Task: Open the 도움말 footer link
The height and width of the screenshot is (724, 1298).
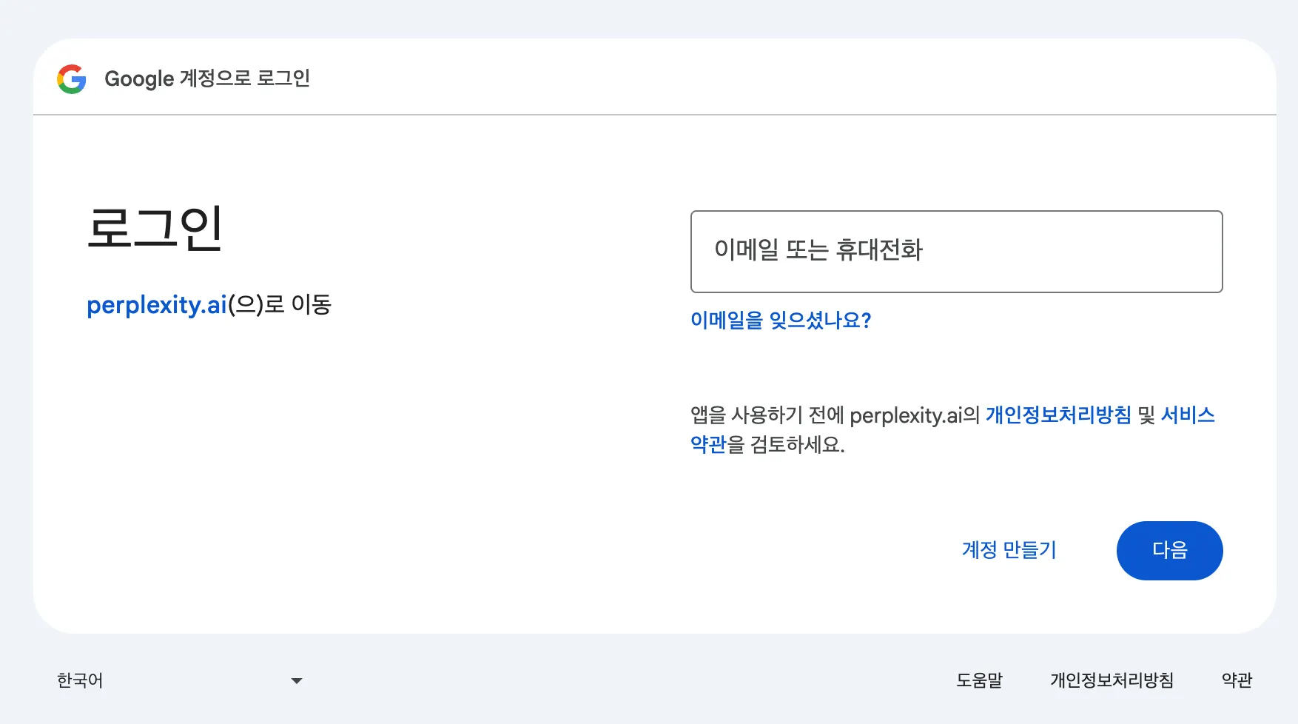Action: pyautogui.click(x=979, y=680)
